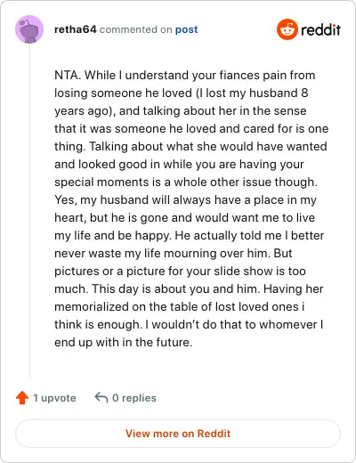
Task: Click the word "memorialized" in the comment
Action: [92, 306]
